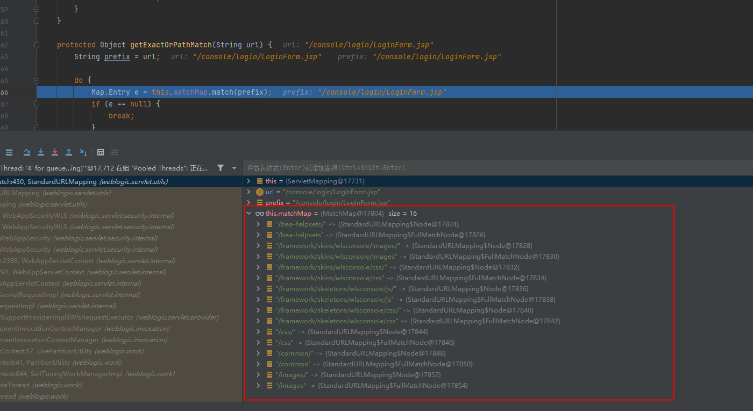Expand the "/framework/skins/wlsconsole/images/" Node@17828 entry
This screenshot has height=411, width=753.
pyautogui.click(x=259, y=246)
